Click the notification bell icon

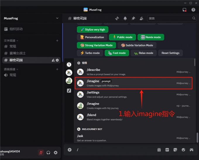tap(125, 18)
